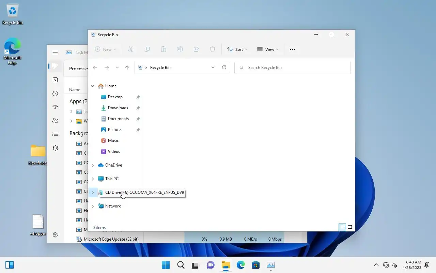The width and height of the screenshot is (436, 273).
Task: Click the Cut scissors icon in toolbar
Action: pyautogui.click(x=130, y=49)
